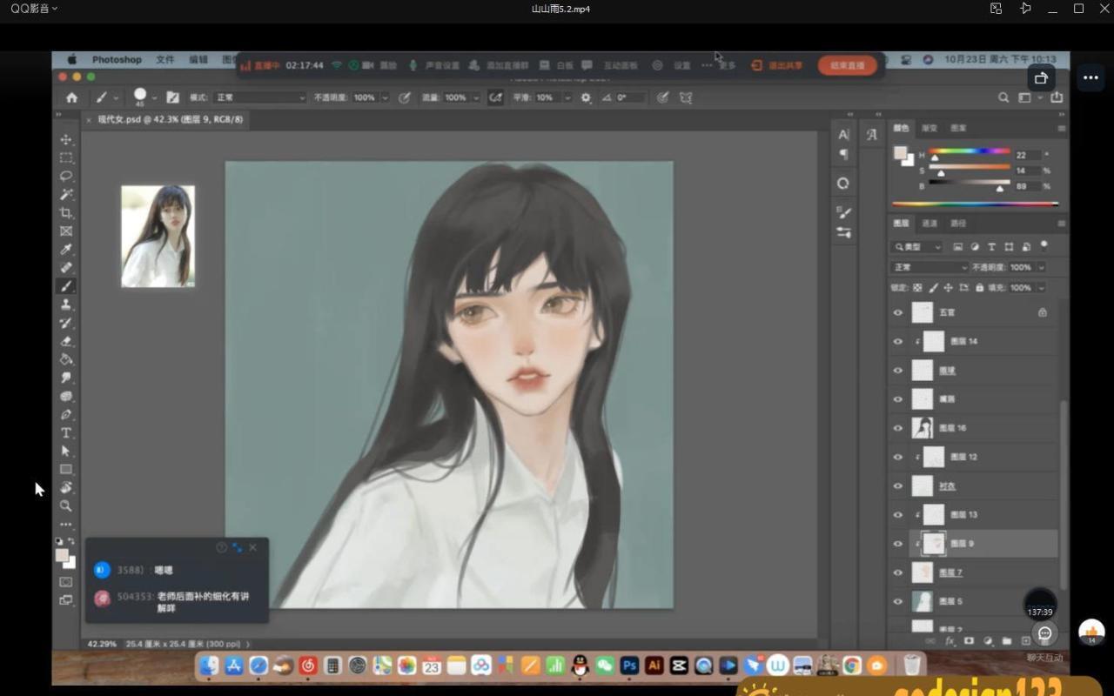This screenshot has height=696, width=1114.
Task: Hide the 图层 9 layer
Action: click(898, 544)
